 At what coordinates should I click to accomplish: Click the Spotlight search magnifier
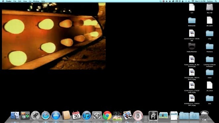(216, 1)
